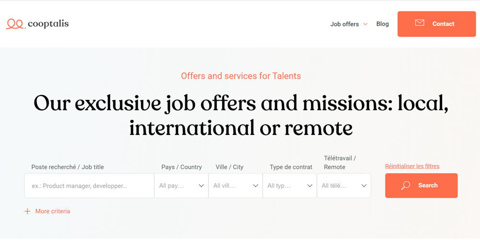Open the Ville / City dropdown

(236, 186)
